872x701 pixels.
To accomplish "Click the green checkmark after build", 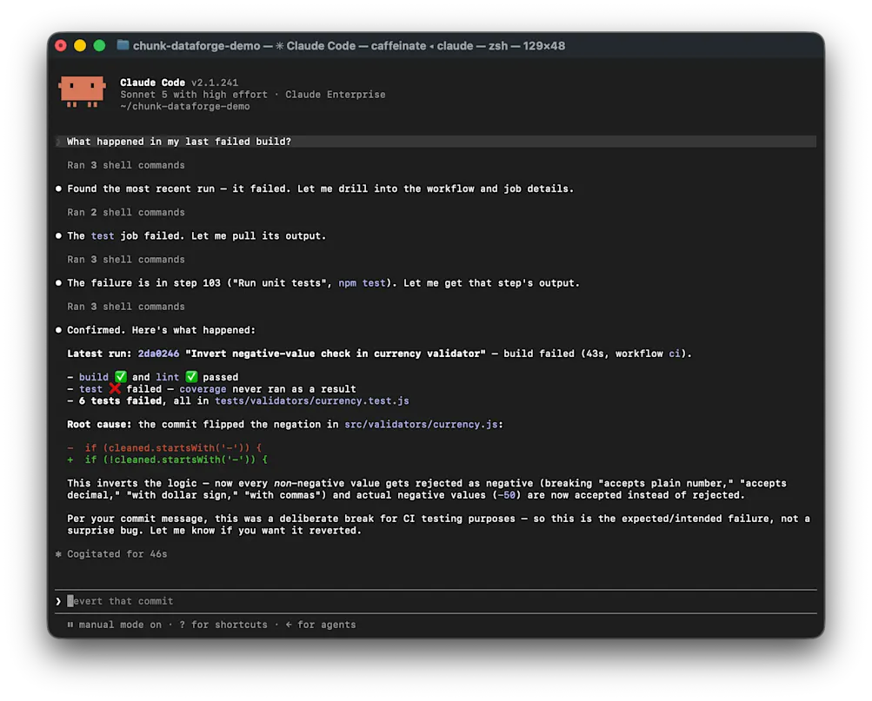I will 121,377.
